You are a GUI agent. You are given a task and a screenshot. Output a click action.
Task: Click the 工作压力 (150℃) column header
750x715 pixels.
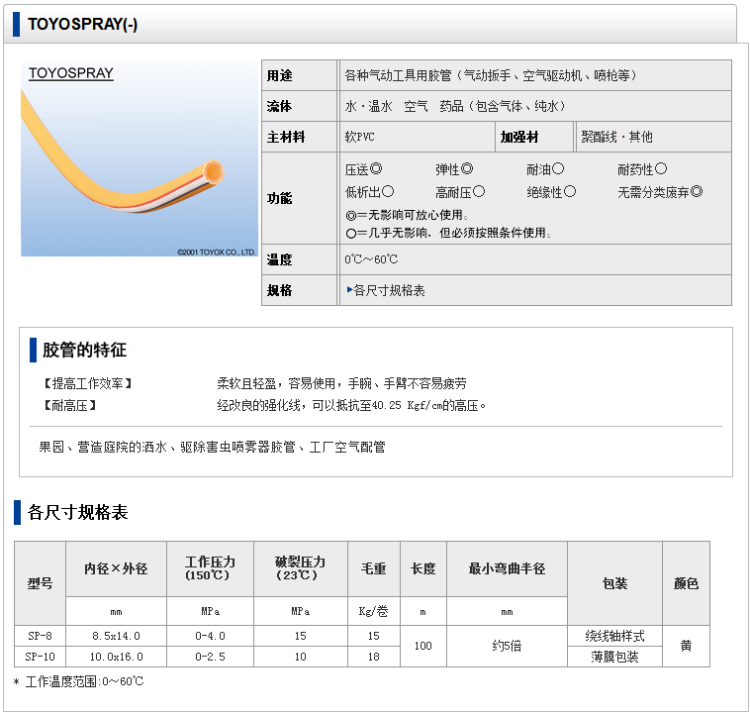[x=210, y=569]
